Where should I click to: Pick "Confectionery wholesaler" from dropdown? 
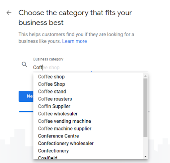pyautogui.click(x=88, y=143)
